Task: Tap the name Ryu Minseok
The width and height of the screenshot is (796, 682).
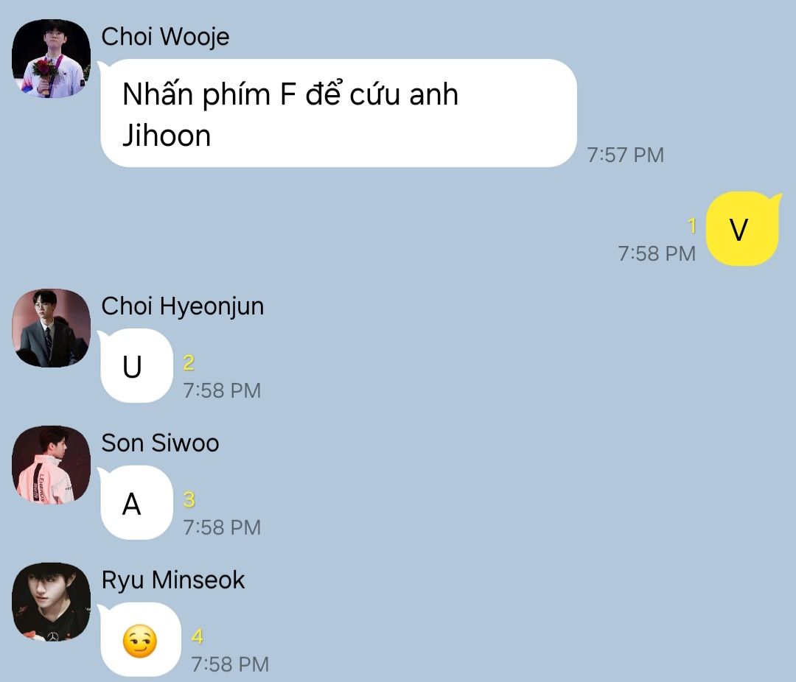Action: [173, 580]
